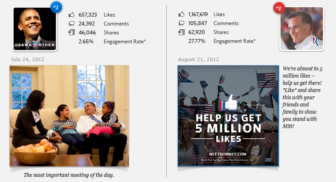Click Romney's likes thumbs-up icon
Screen dimensions: 336x182
(x=181, y=14)
